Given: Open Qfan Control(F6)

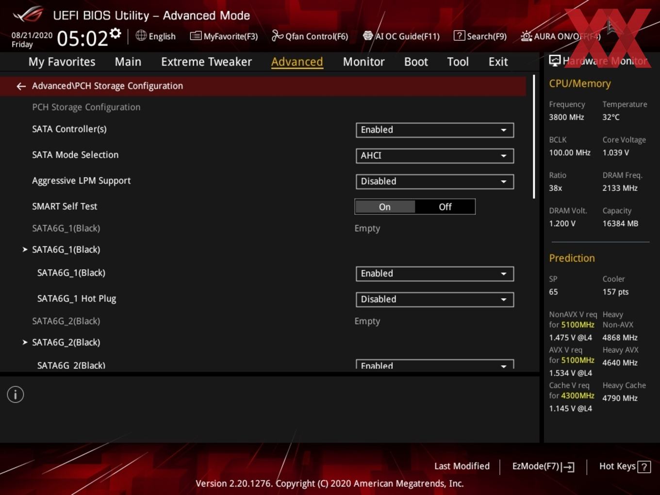Looking at the screenshot, I should pyautogui.click(x=310, y=36).
